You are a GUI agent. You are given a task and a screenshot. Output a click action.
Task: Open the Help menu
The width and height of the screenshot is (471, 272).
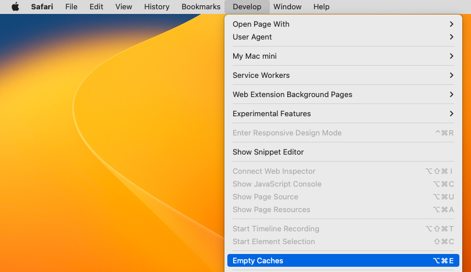(x=321, y=7)
